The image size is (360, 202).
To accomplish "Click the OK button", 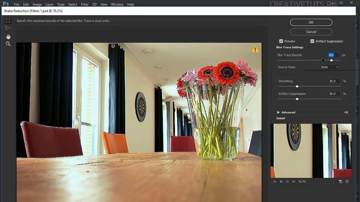I will (311, 22).
